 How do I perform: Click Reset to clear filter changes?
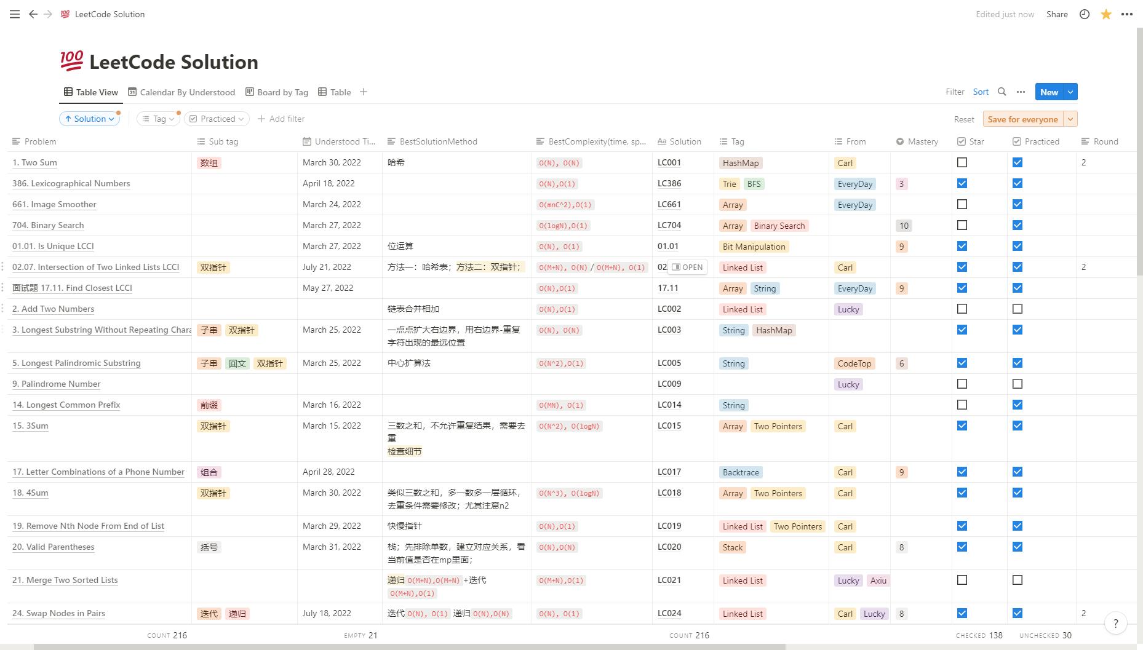pos(963,119)
